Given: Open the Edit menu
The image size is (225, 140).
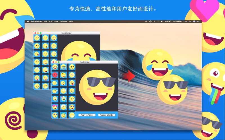Looking at the screenshot, I should (51, 22).
